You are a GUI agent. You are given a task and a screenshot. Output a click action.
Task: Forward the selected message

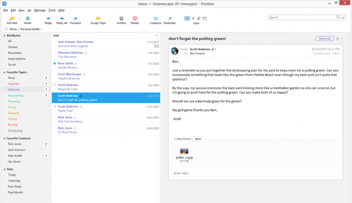75,20
